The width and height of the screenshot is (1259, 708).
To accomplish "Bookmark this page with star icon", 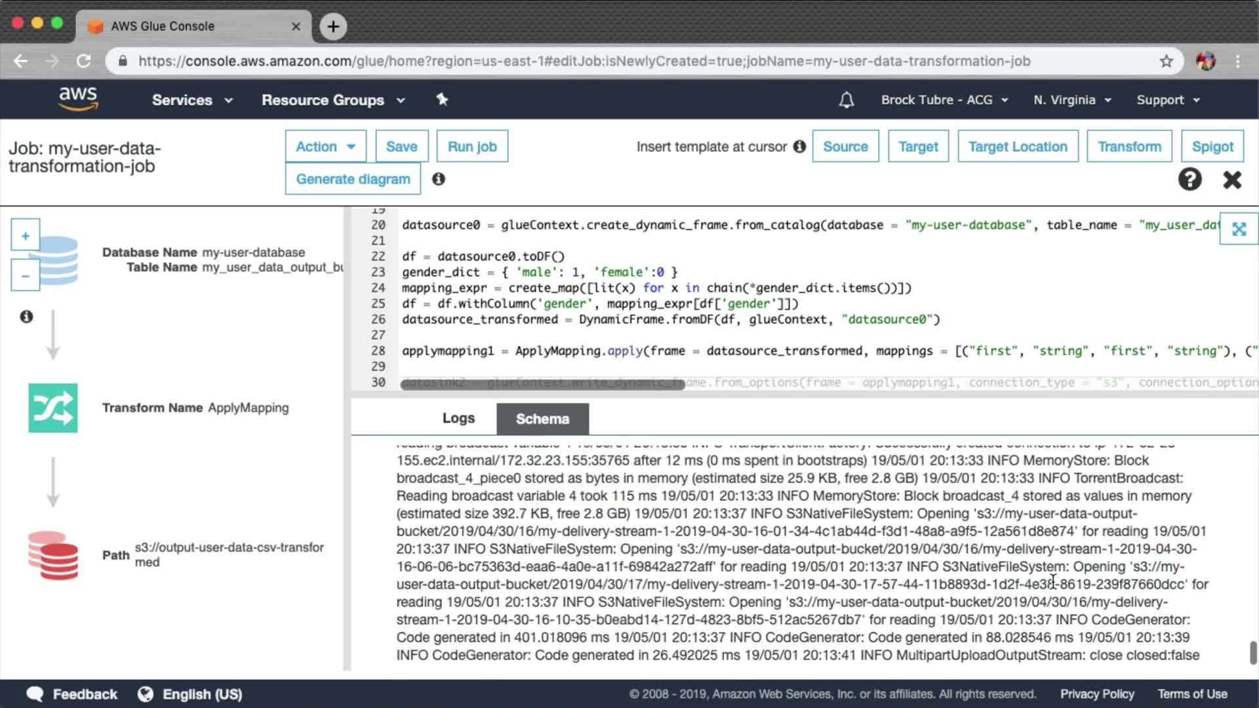I will 1166,61.
